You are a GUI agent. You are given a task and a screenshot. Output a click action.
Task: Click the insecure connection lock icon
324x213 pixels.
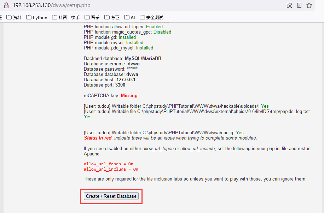pyautogui.click(x=6, y=5)
